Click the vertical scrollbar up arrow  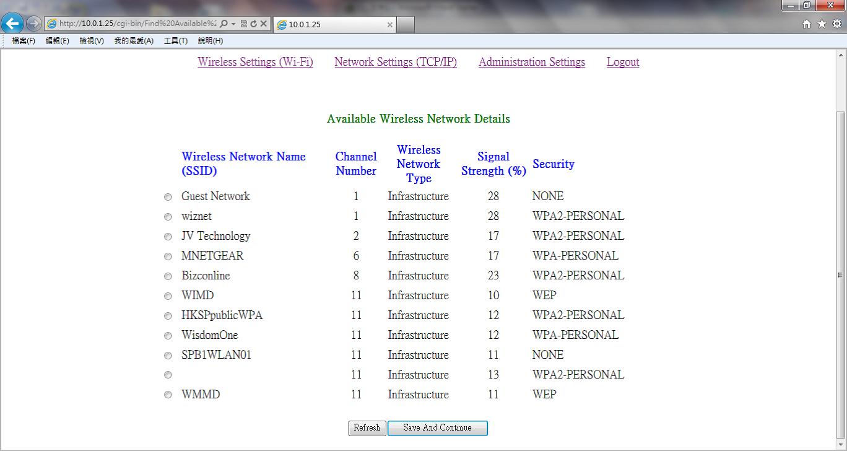840,55
